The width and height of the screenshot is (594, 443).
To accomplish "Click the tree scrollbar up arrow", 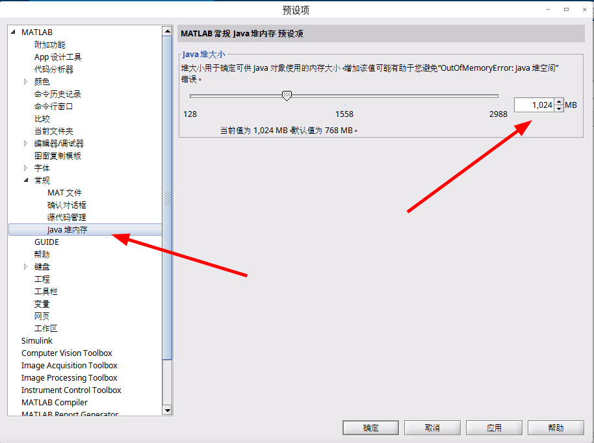I will pyautogui.click(x=167, y=31).
